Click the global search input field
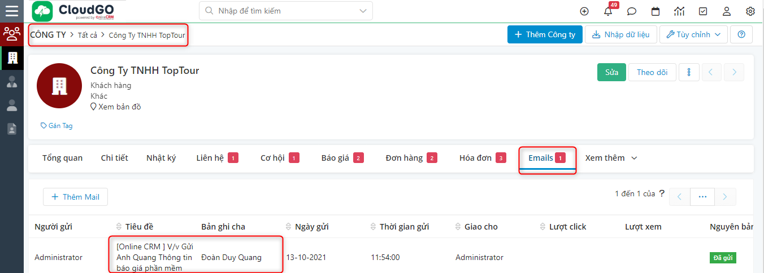Image resolution: width=764 pixels, height=273 pixels. [280, 11]
